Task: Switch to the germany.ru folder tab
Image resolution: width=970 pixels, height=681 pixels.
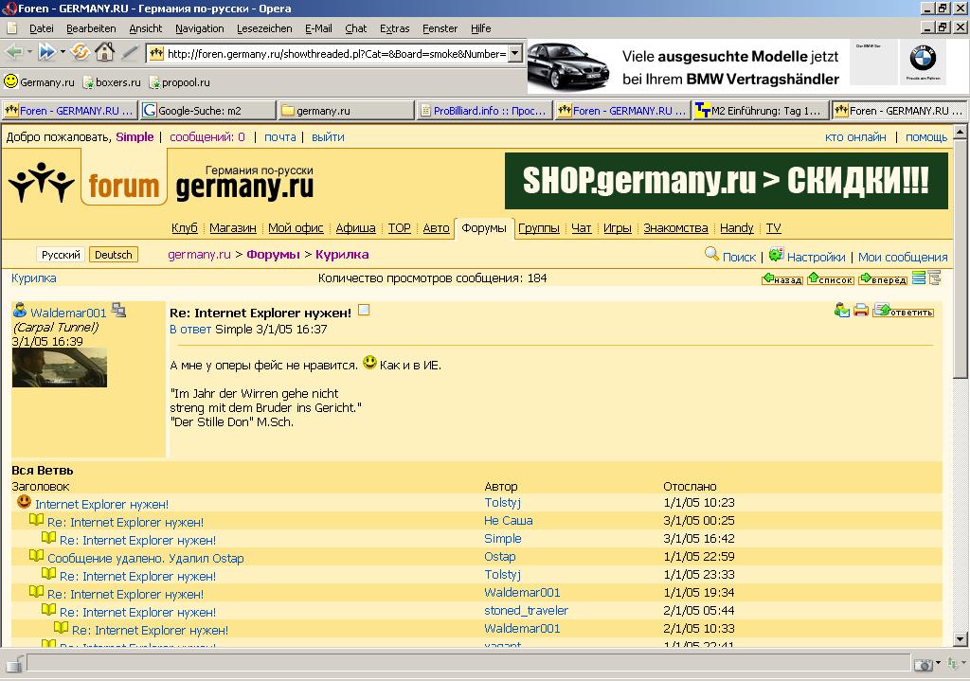Action: pyautogui.click(x=345, y=111)
